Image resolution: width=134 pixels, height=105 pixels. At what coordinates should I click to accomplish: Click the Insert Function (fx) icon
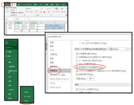(28, 19)
